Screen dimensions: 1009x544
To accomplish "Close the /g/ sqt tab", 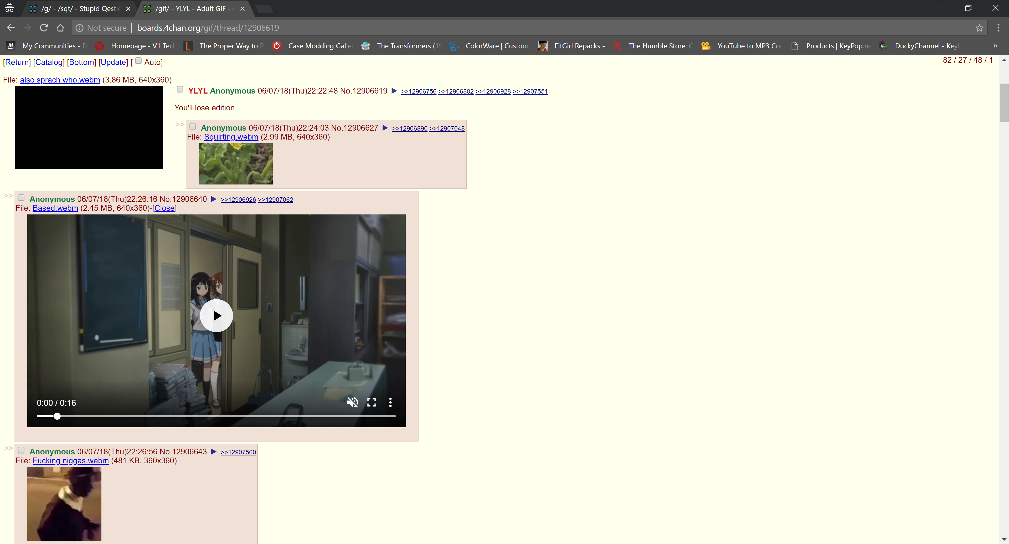I will point(128,9).
